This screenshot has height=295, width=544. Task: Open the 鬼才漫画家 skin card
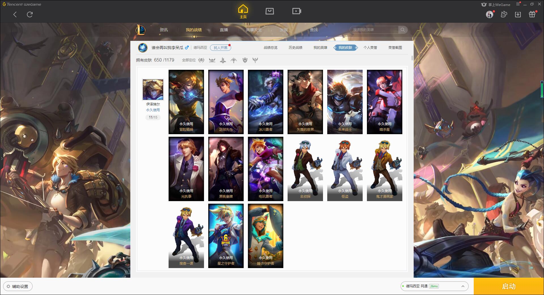click(x=384, y=169)
